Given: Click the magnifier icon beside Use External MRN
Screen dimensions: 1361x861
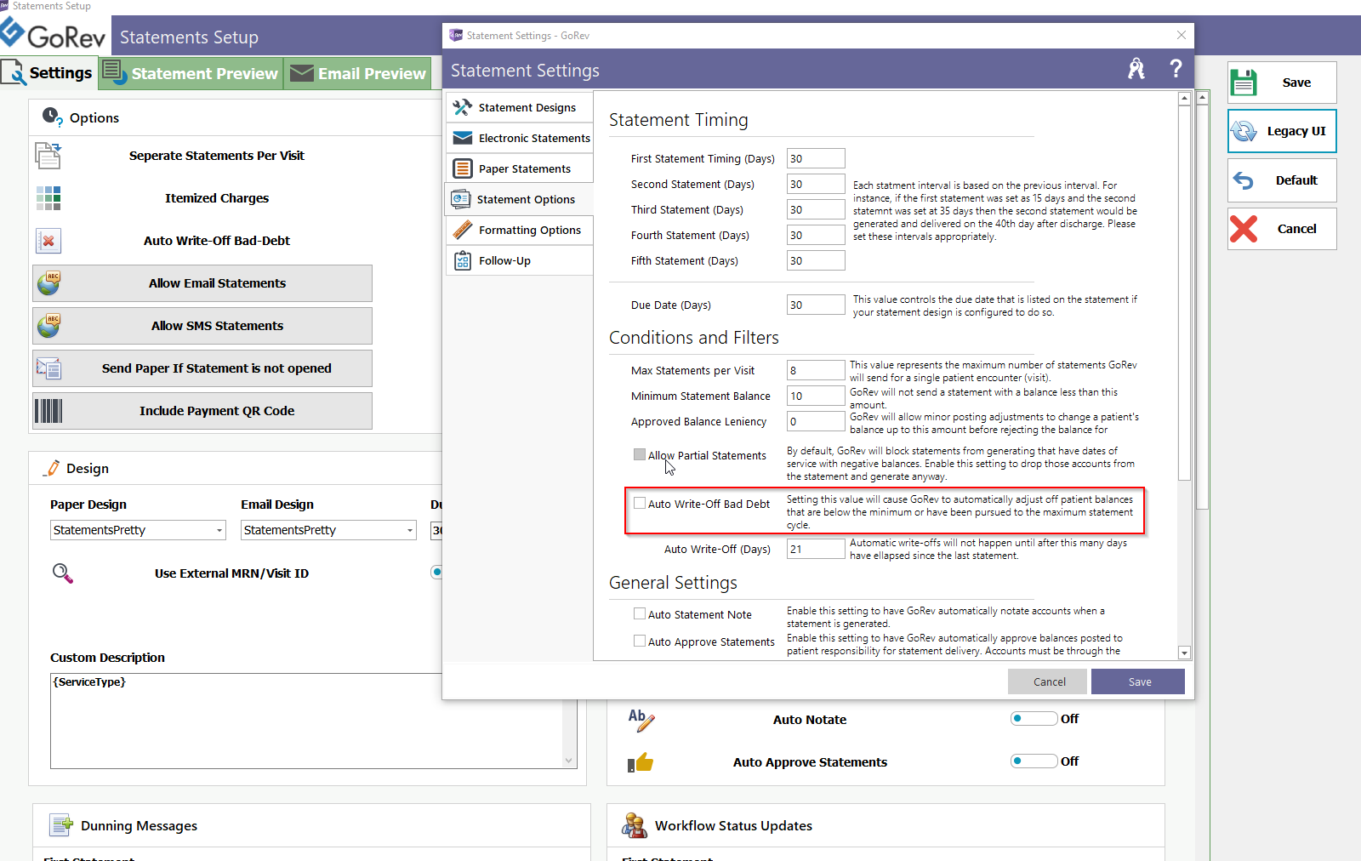Looking at the screenshot, I should click(63, 573).
